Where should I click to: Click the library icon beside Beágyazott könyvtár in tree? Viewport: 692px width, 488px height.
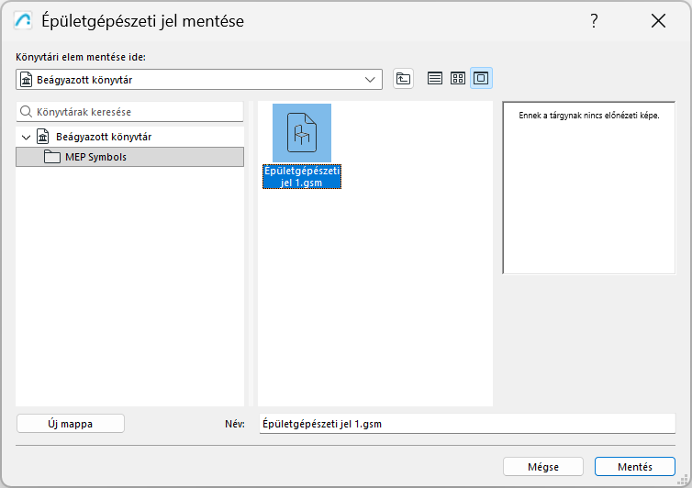pos(42,137)
